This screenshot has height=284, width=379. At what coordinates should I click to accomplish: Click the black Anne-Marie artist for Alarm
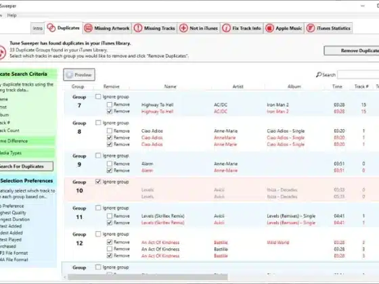tap(226, 164)
